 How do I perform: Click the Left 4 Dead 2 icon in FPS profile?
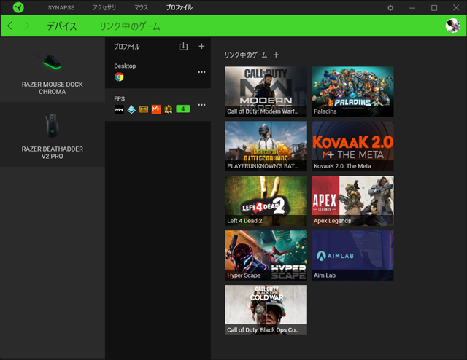[169, 109]
